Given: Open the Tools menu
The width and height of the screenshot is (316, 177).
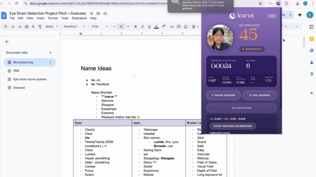Looking at the screenshot, I should (65, 18).
